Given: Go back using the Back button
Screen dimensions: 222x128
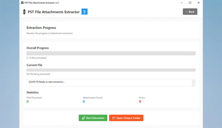Looking at the screenshot, I should (x=190, y=12).
